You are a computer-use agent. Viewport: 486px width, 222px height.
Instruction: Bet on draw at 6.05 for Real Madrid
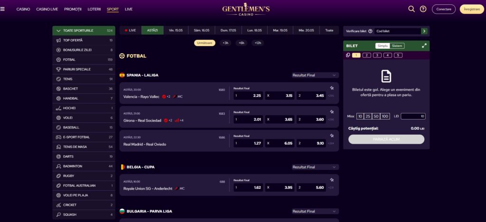point(280,144)
